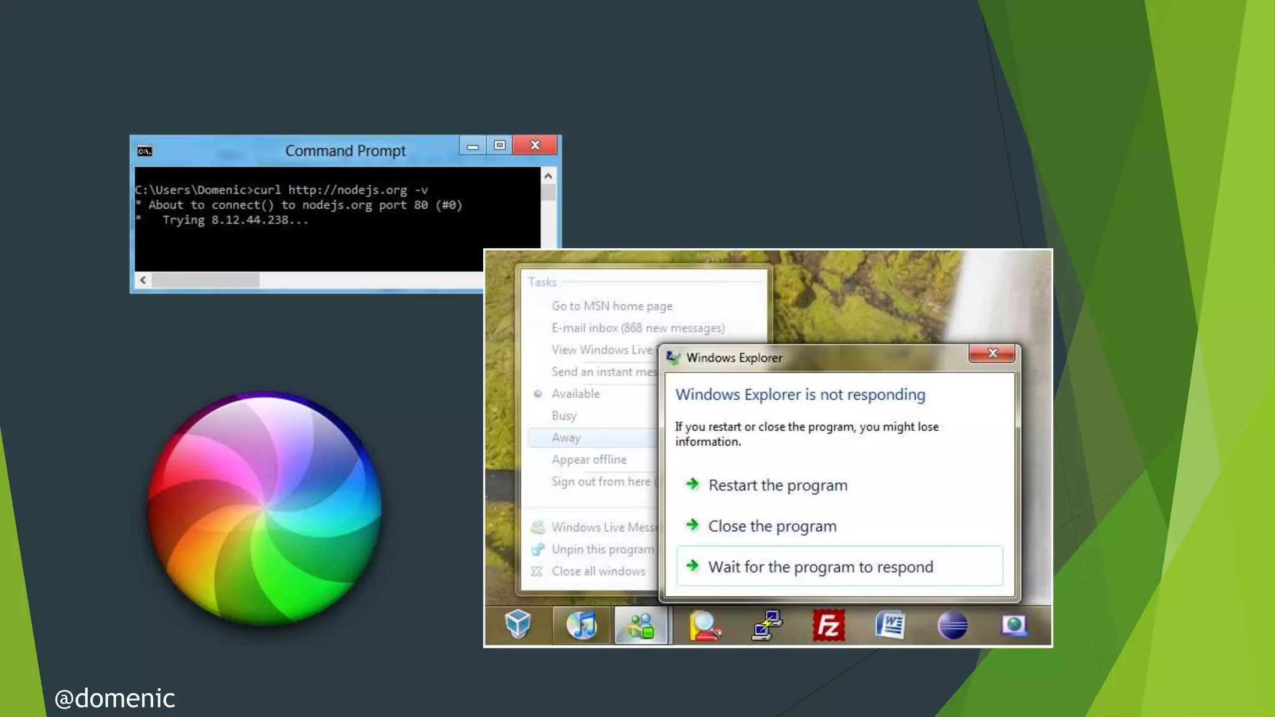Open the VirtualBox taskbar icon
Image resolution: width=1275 pixels, height=717 pixels.
point(517,624)
